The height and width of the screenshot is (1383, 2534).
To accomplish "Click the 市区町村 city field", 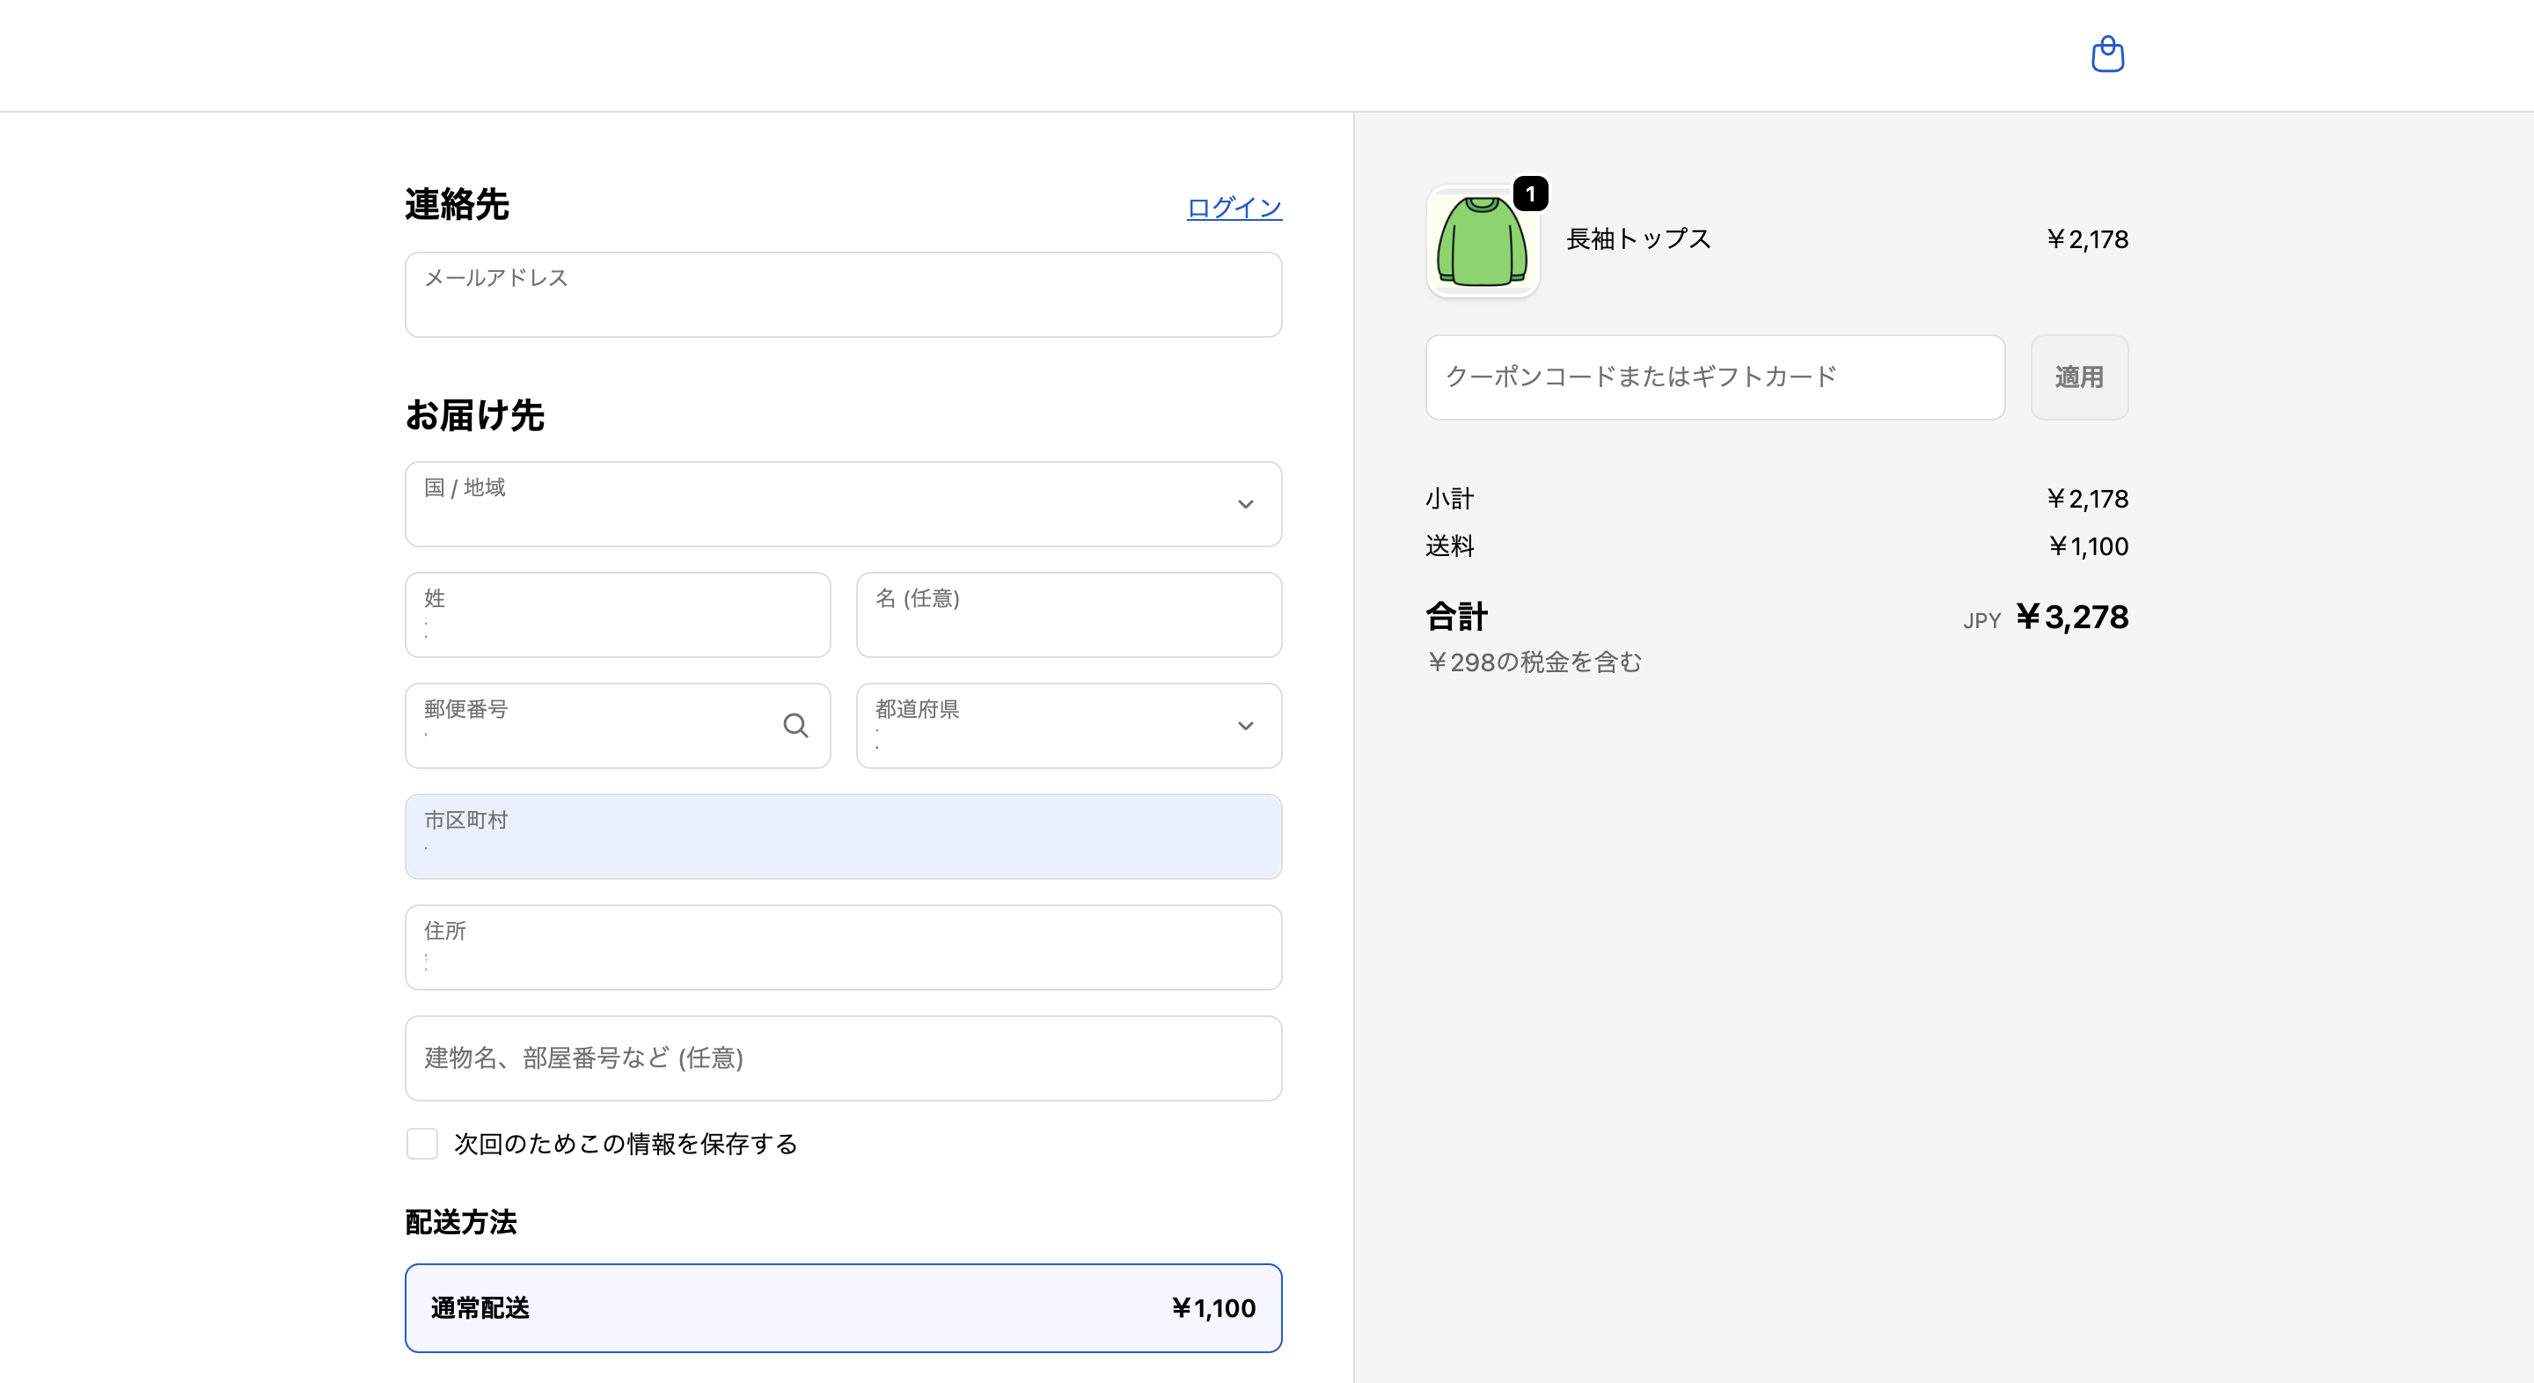I will [843, 837].
